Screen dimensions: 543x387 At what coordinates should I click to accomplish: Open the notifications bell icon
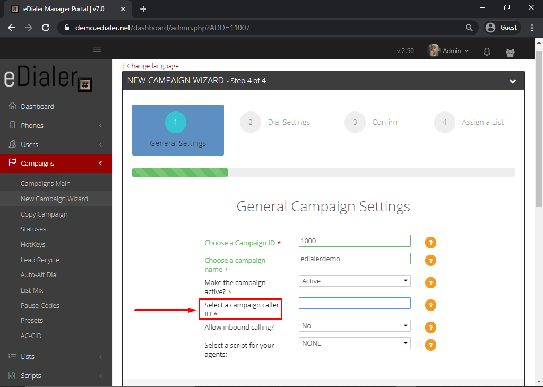[487, 51]
